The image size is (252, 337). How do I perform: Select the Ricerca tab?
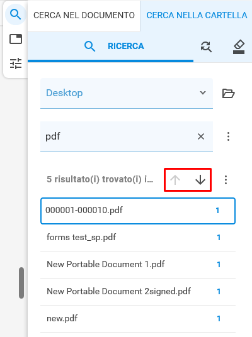point(110,47)
